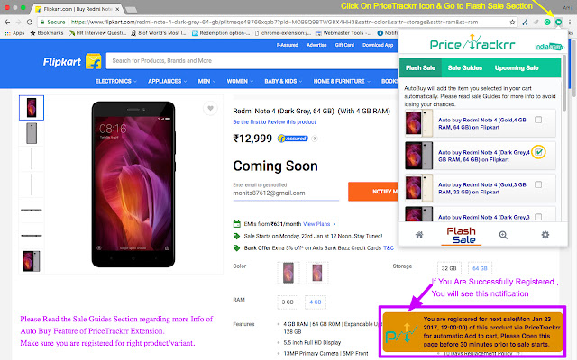Open PriceTrackr search magnifier icon
Image resolution: width=577 pixels, height=360 pixels.
pos(503,235)
